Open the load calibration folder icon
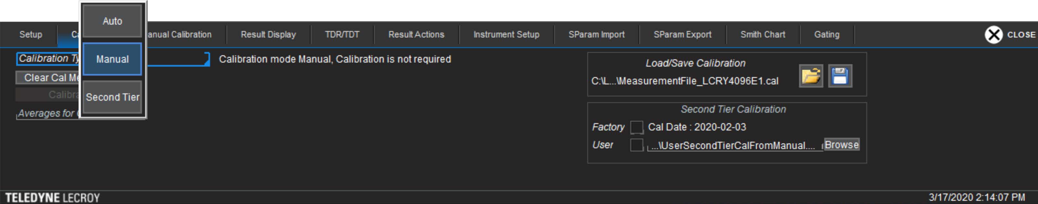The width and height of the screenshot is (1038, 204). click(x=811, y=76)
